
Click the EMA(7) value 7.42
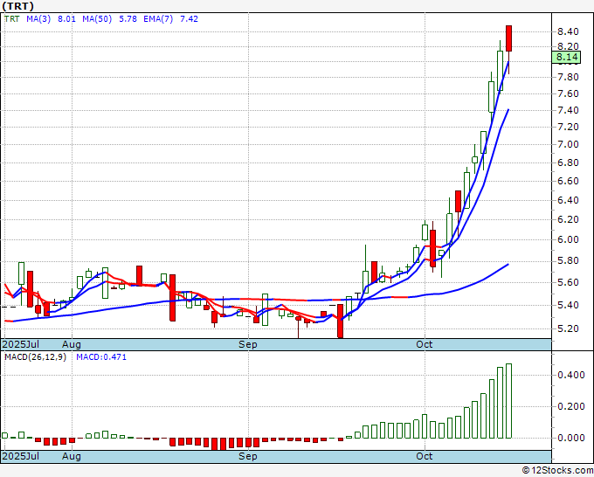click(x=189, y=19)
